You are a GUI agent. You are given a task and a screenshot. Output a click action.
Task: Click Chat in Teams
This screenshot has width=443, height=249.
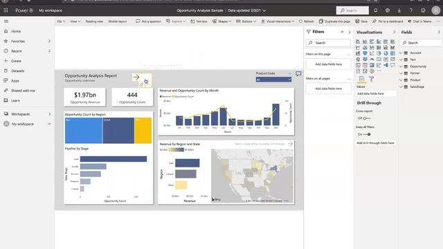(419, 21)
